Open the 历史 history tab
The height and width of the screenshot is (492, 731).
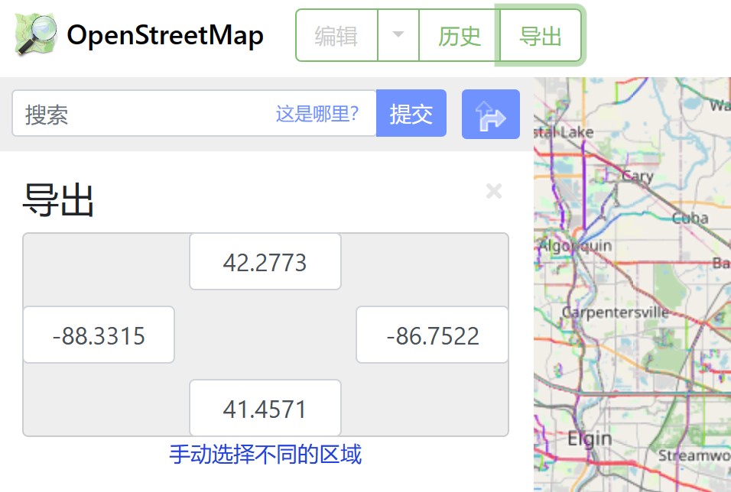tap(460, 35)
